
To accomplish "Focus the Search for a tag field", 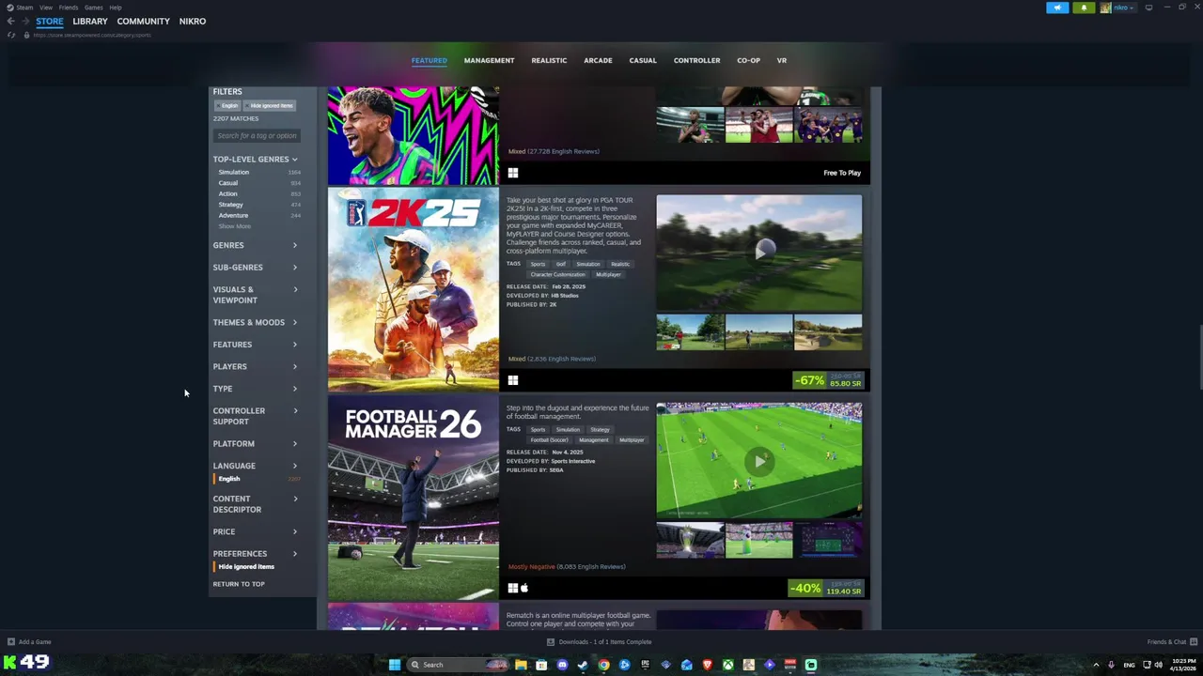I will (257, 136).
